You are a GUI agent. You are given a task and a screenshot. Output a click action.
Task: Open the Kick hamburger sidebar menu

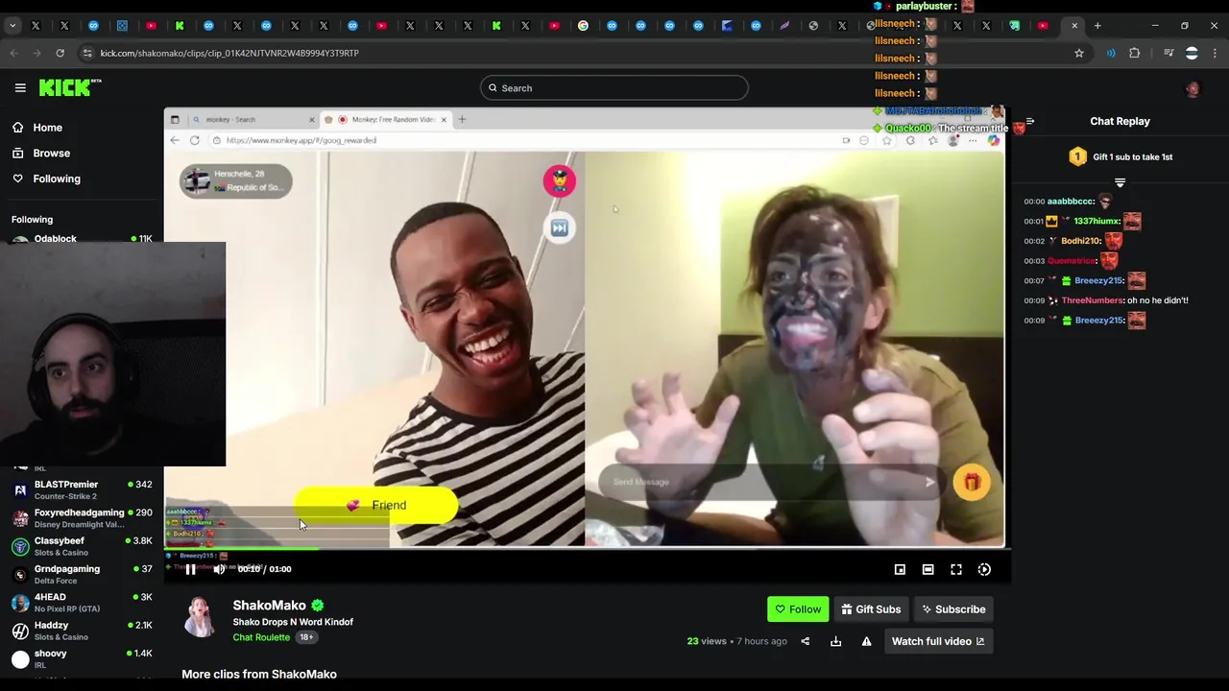click(x=20, y=87)
